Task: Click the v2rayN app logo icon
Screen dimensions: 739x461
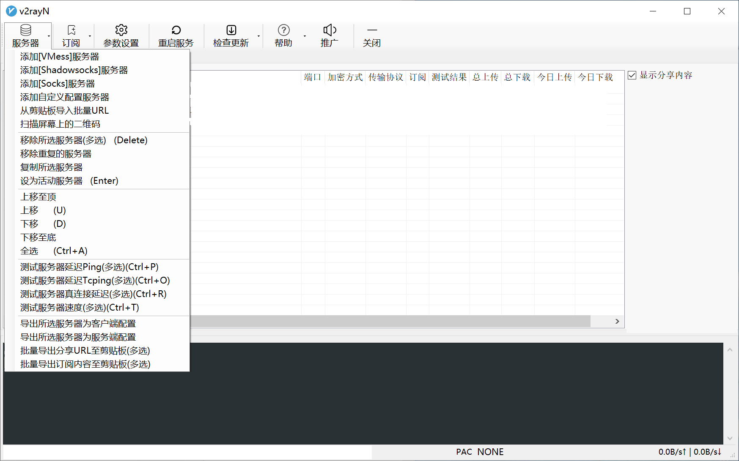Action: (x=11, y=11)
